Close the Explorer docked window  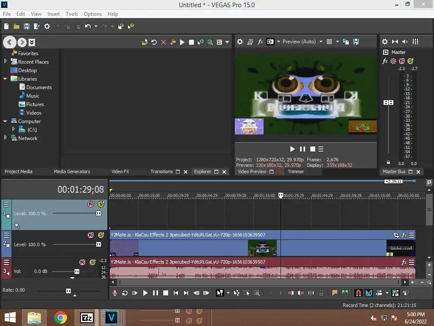(x=224, y=172)
